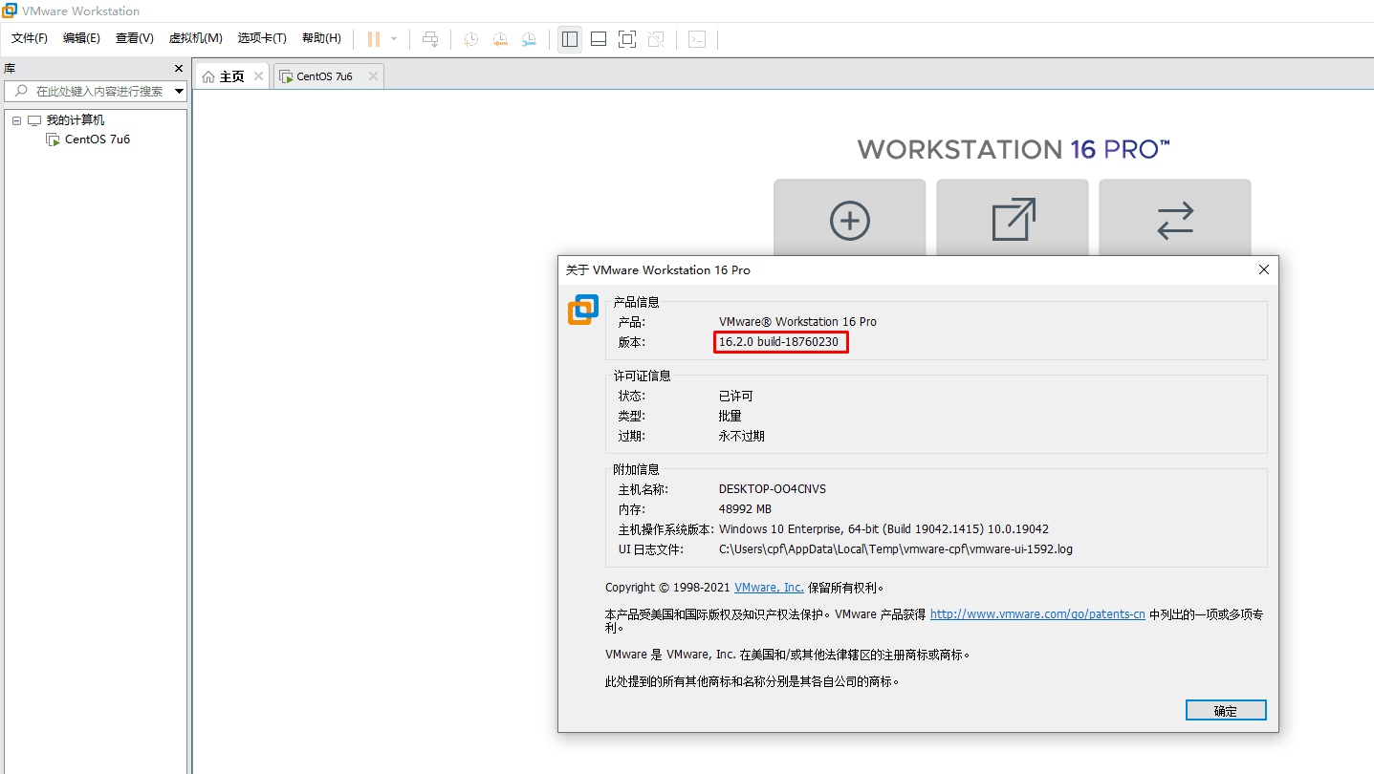The height and width of the screenshot is (774, 1374).
Task: Close the 主页 tab
Action: 258,76
